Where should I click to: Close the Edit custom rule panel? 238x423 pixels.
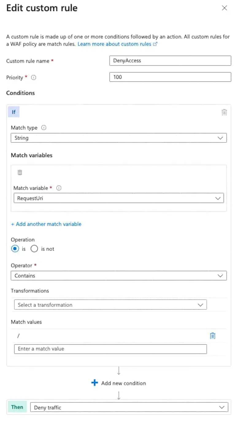pyautogui.click(x=225, y=8)
